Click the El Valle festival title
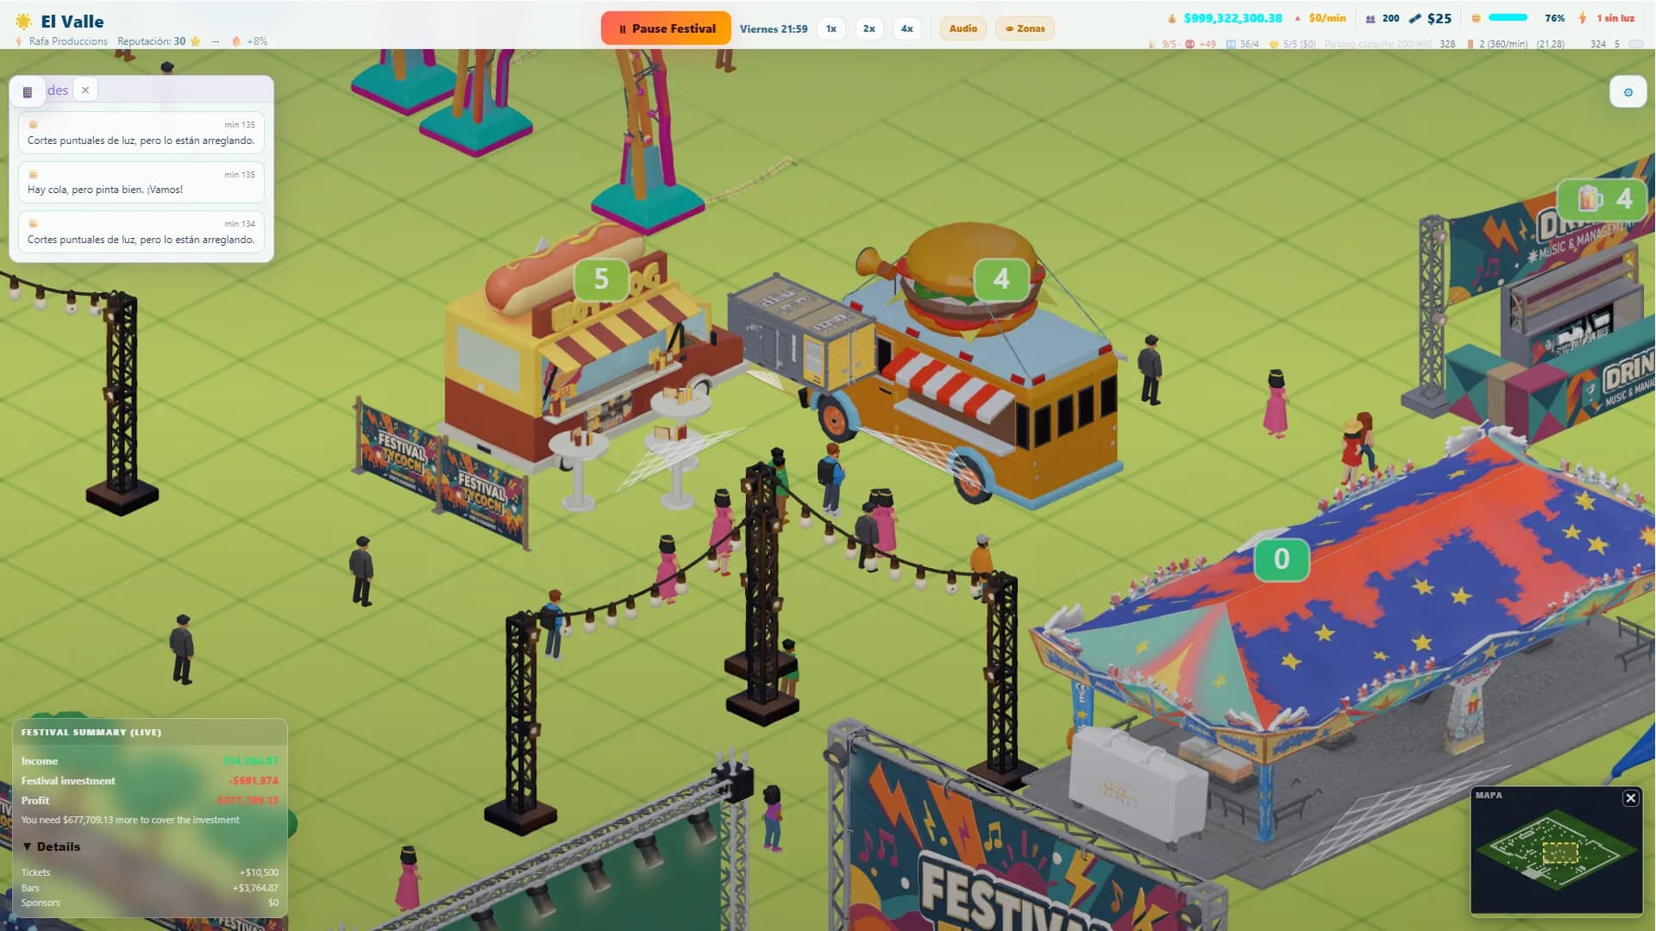Image resolution: width=1656 pixels, height=931 pixels. point(72,22)
